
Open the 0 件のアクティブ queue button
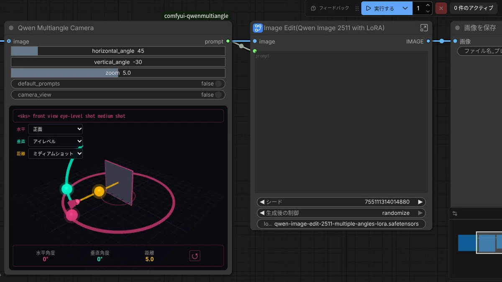tap(474, 8)
